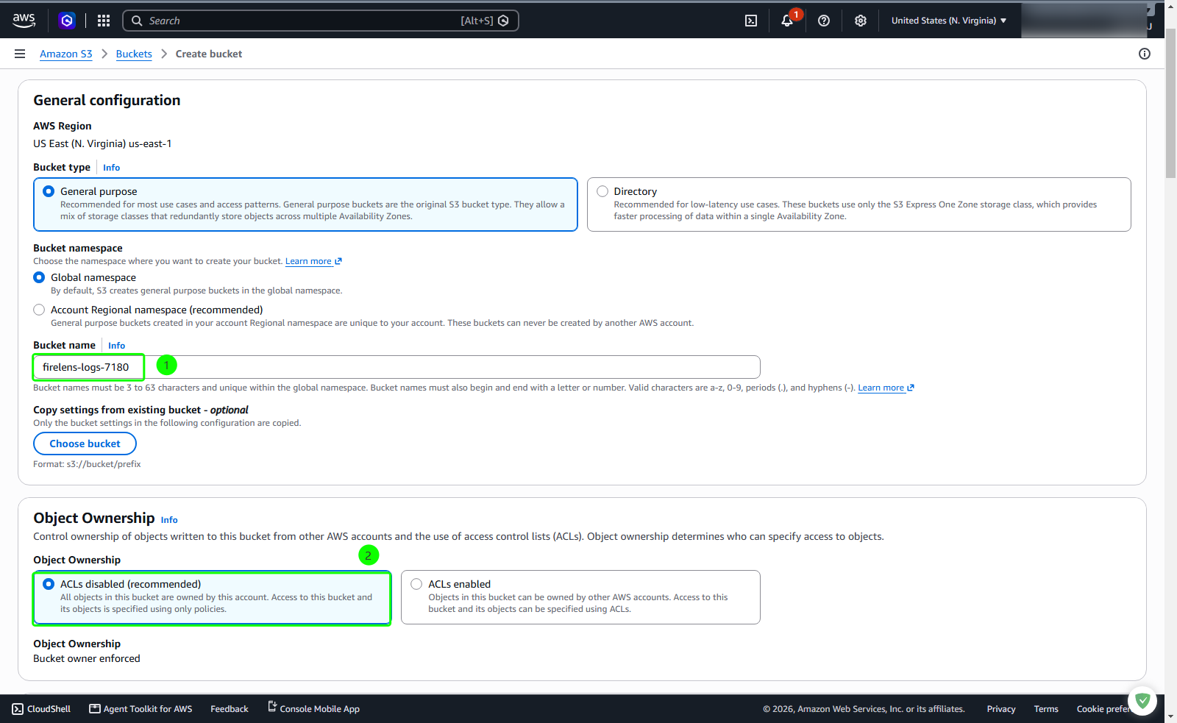Toggle the side navigation hamburger menu
The image size is (1177, 723).
[x=20, y=54]
